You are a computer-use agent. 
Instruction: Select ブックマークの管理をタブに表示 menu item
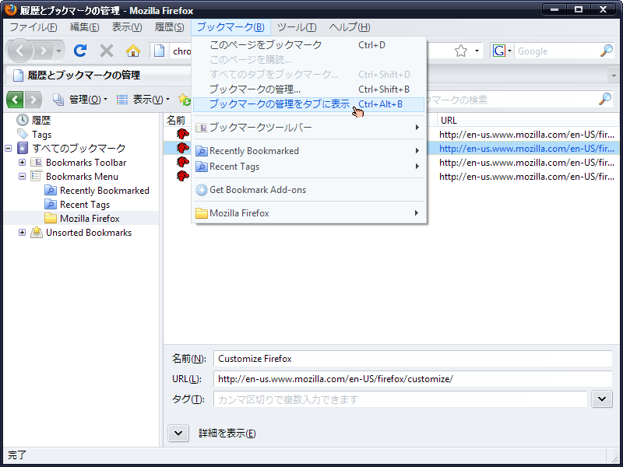(x=279, y=104)
